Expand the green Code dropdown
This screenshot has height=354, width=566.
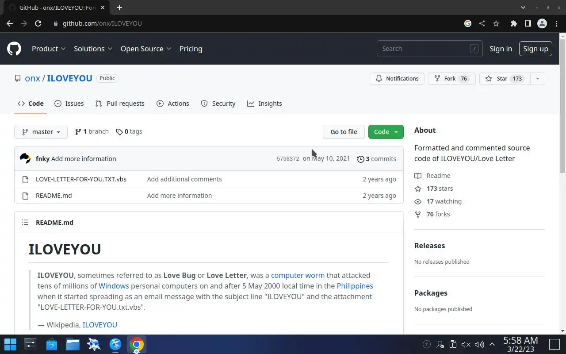coord(386,132)
